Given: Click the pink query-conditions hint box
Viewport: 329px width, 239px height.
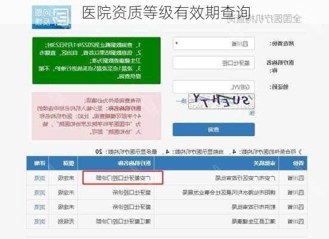Looking at the screenshot, I should point(96,116).
